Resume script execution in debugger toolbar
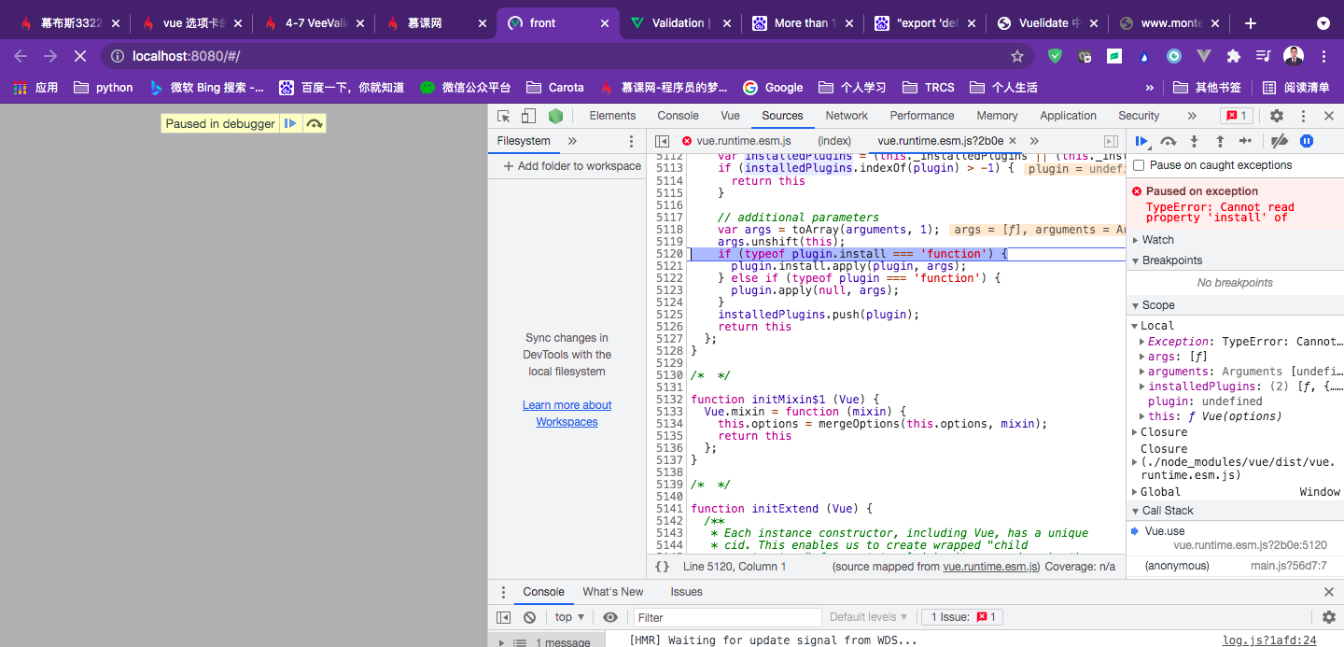Image resolution: width=1344 pixels, height=647 pixels. click(x=1141, y=141)
